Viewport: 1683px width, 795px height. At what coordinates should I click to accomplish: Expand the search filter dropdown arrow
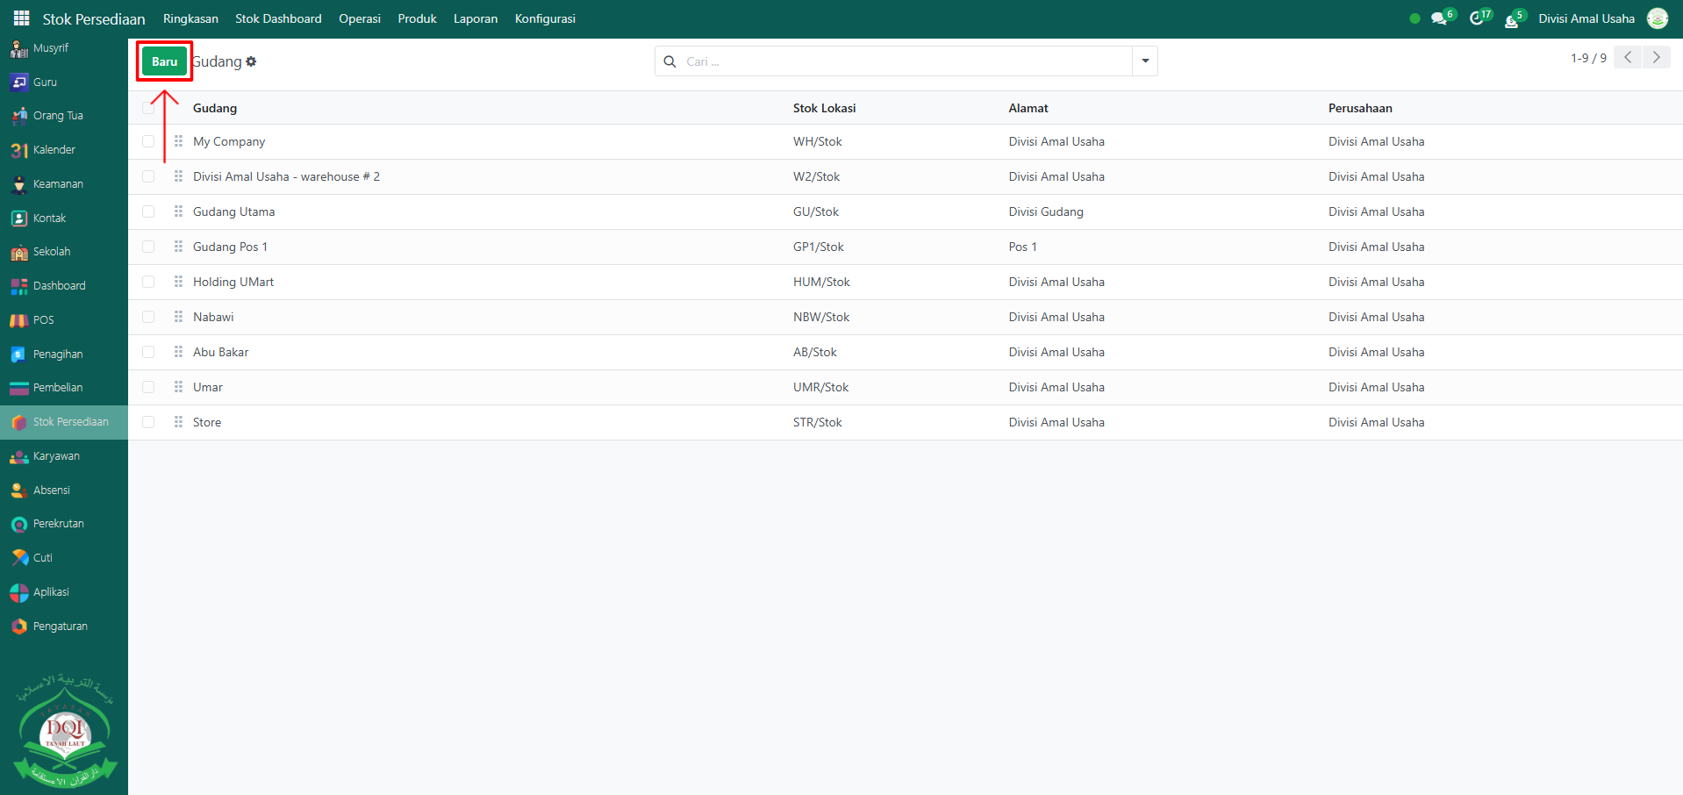coord(1145,61)
